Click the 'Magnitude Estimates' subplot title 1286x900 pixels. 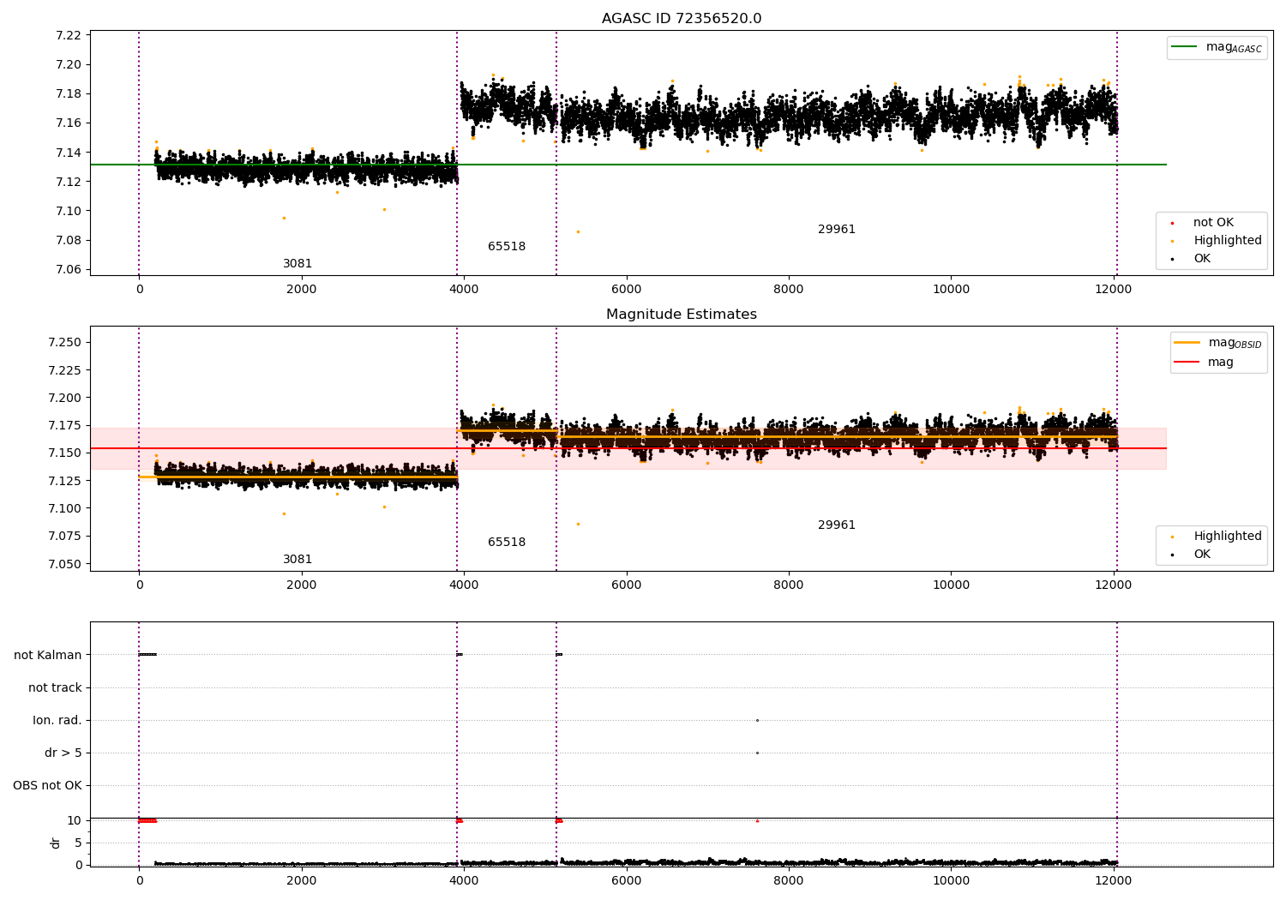[682, 315]
